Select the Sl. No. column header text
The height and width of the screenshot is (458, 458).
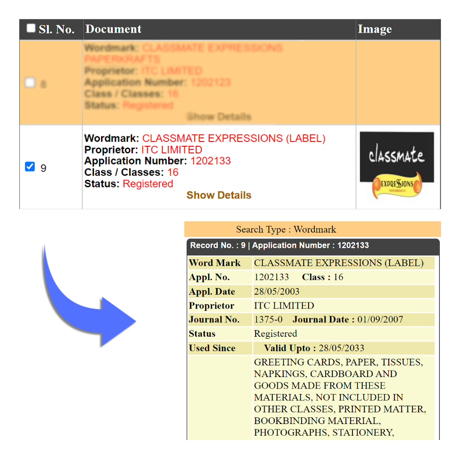pos(56,30)
